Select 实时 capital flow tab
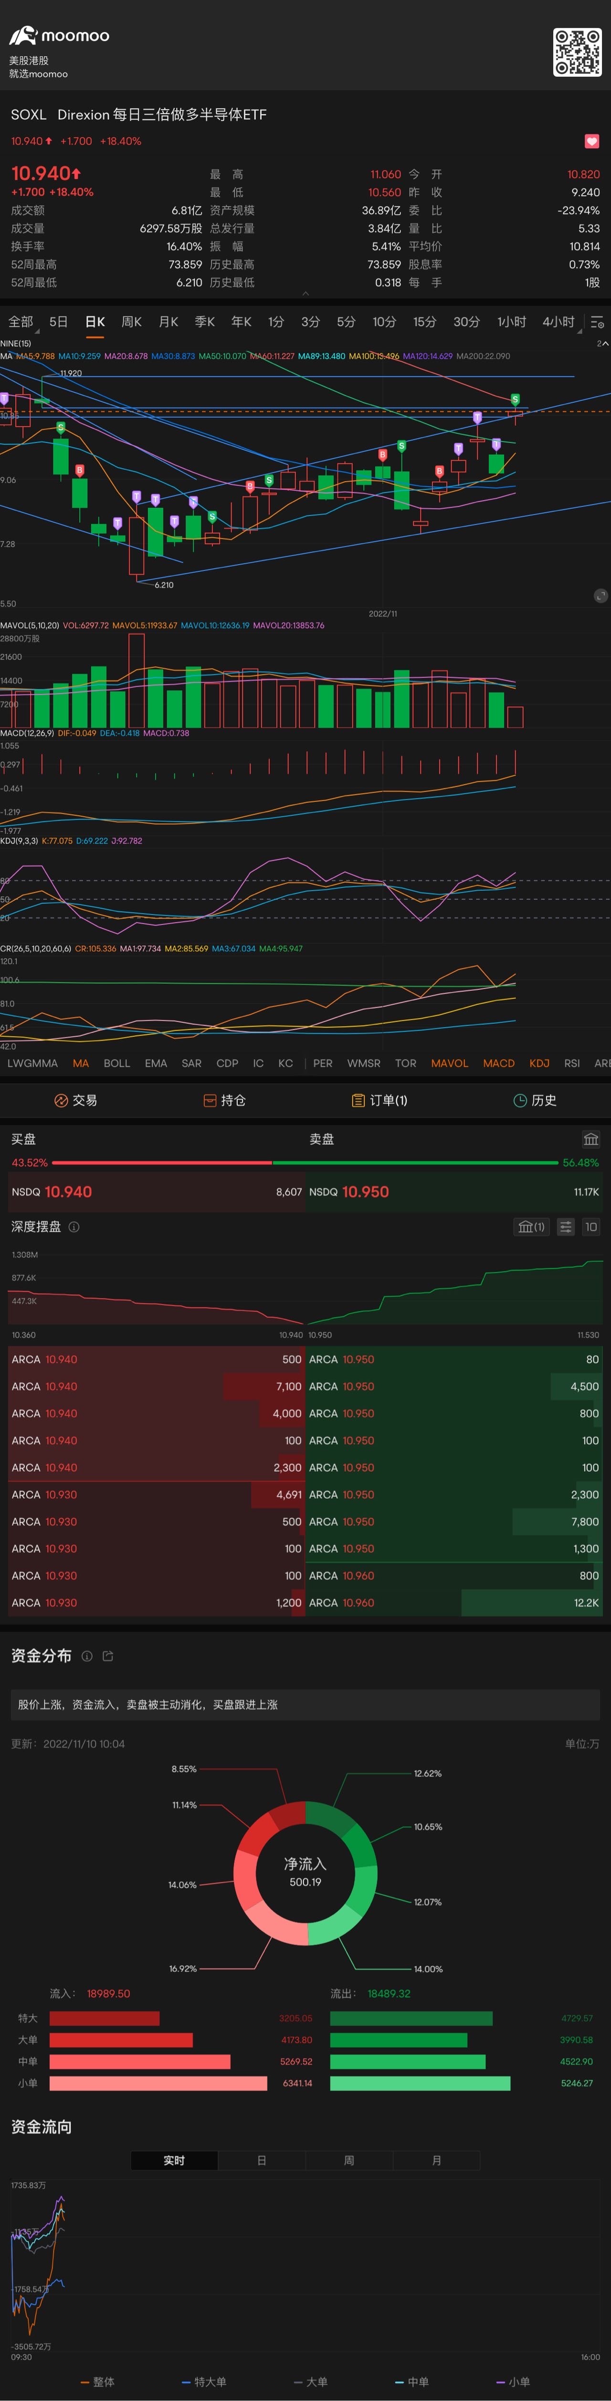 click(174, 2160)
